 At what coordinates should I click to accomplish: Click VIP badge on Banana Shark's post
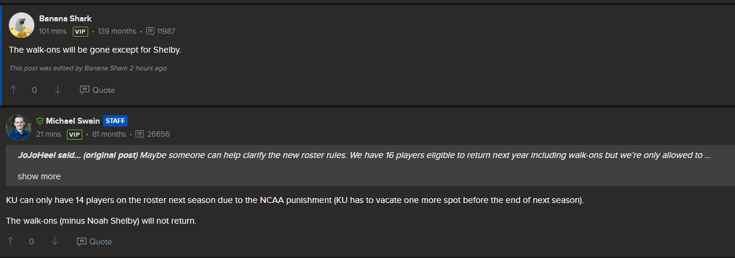(x=80, y=31)
